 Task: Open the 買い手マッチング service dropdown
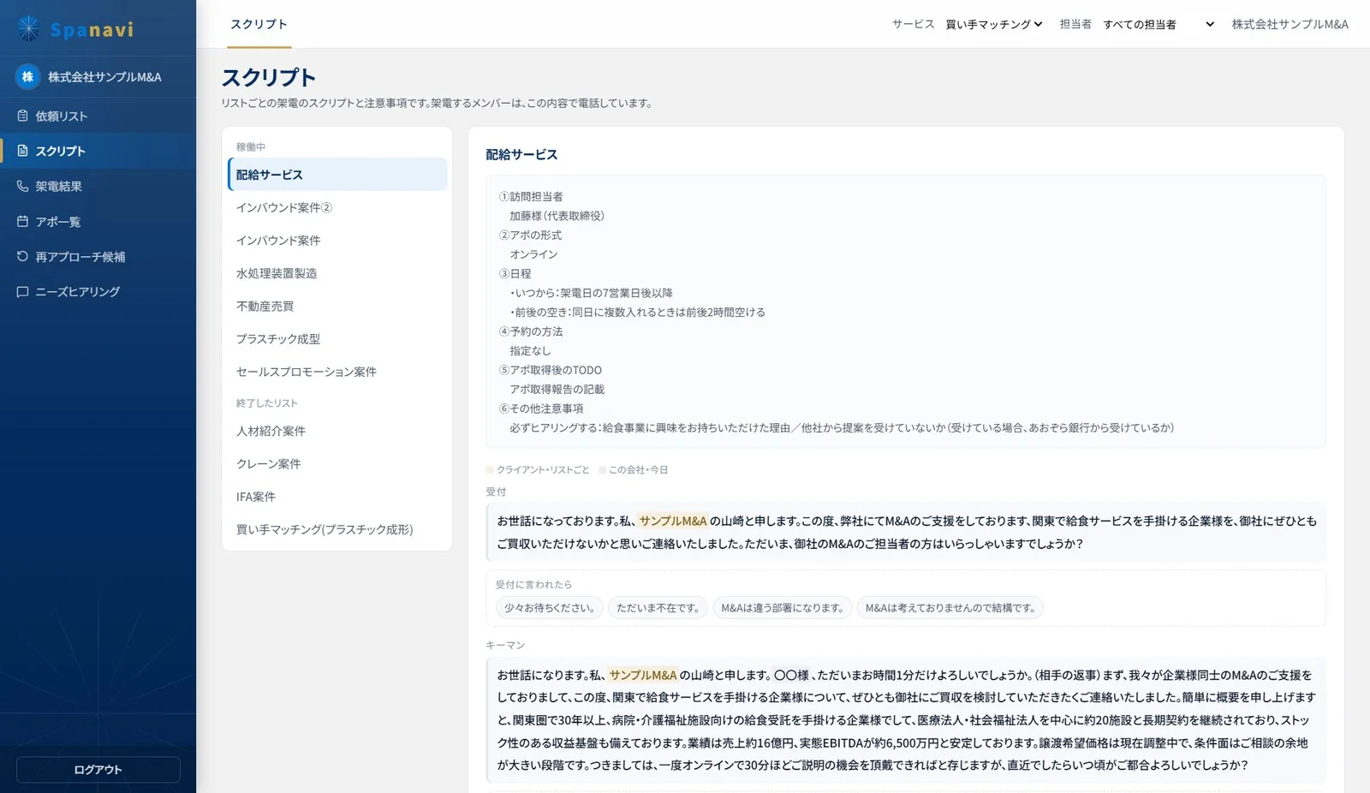994,24
